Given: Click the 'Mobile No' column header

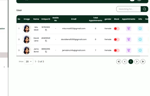Looking at the screenshot, I should tap(56, 19).
